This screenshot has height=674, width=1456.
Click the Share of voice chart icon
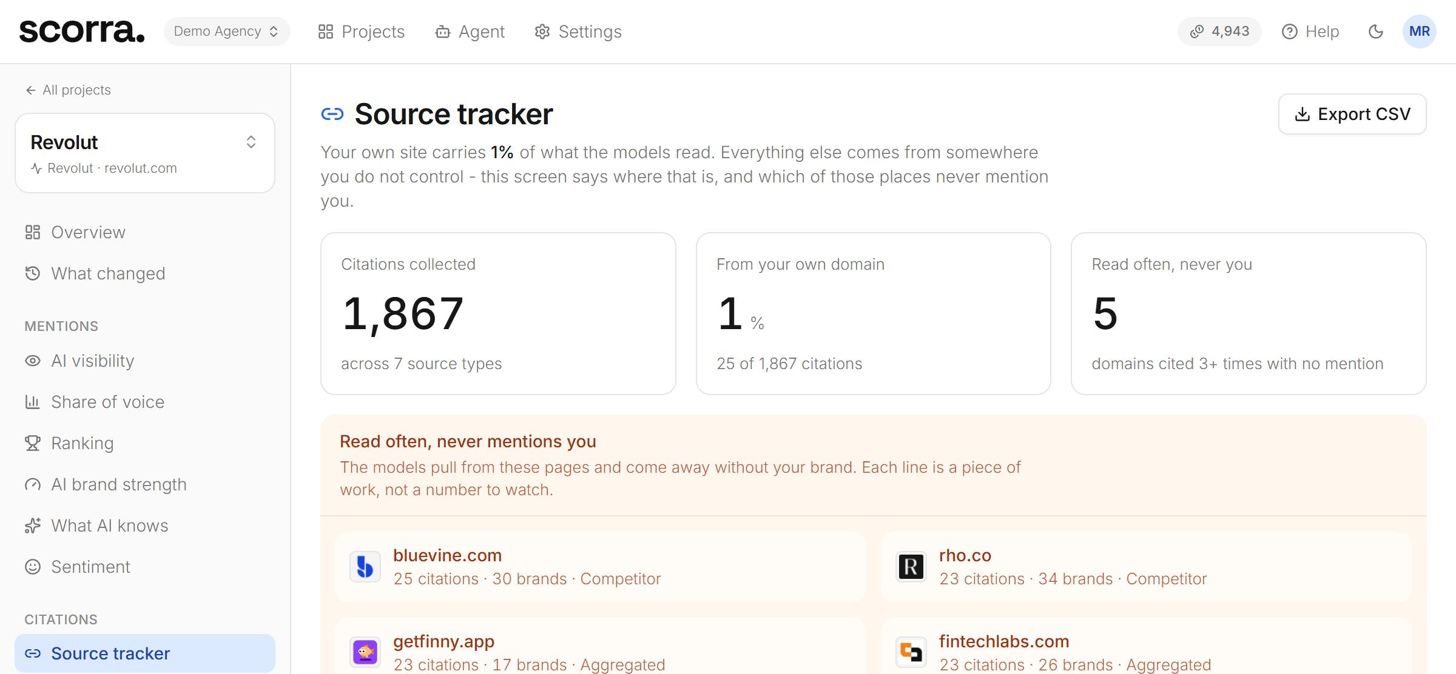[33, 402]
